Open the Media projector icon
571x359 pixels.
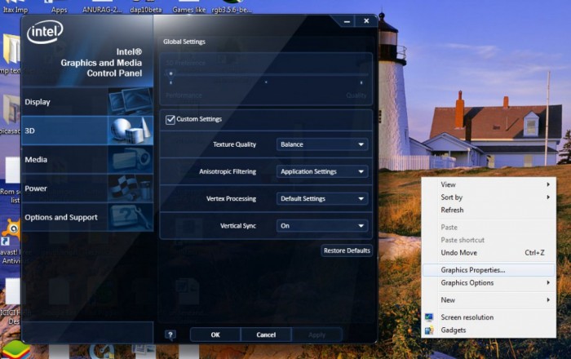click(x=130, y=159)
